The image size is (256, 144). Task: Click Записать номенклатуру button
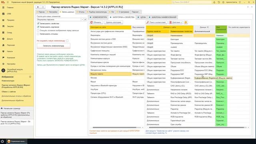coord(54,46)
